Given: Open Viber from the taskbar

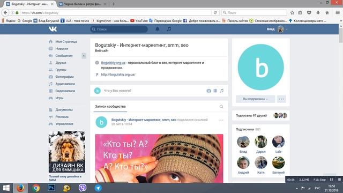Looking at the screenshot, I should [x=83, y=188].
